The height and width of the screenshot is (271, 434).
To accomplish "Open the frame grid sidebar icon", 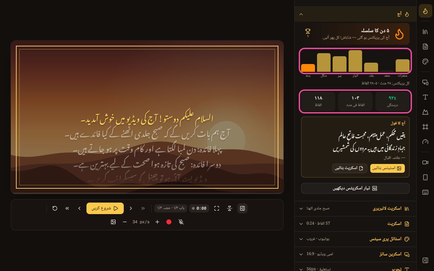I will pos(425,127).
